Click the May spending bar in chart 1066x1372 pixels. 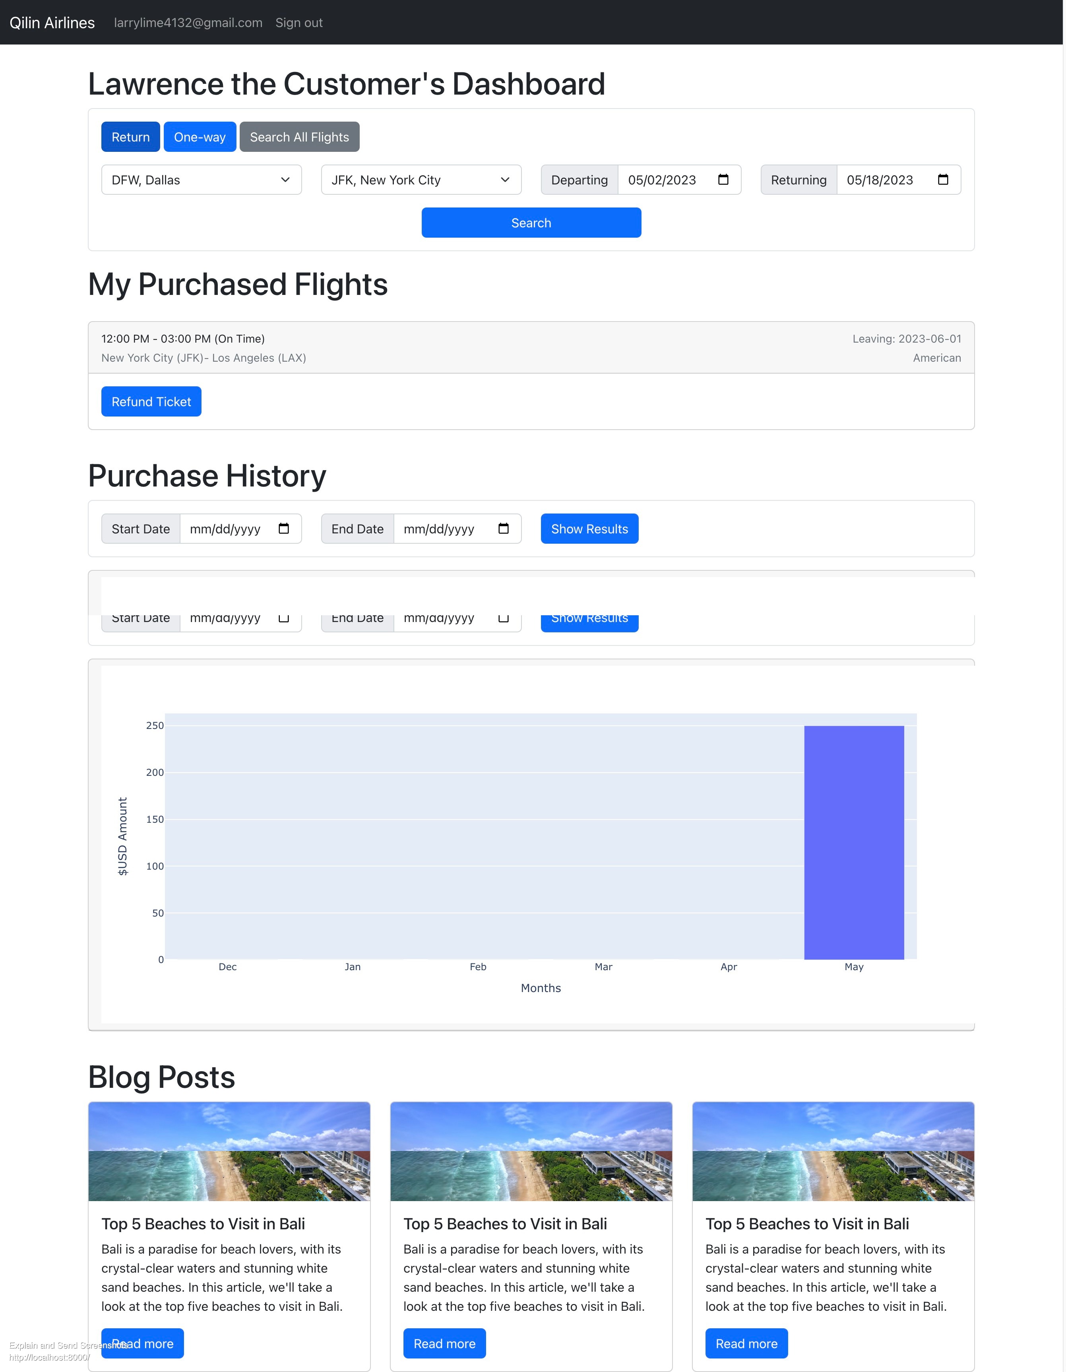pos(854,842)
